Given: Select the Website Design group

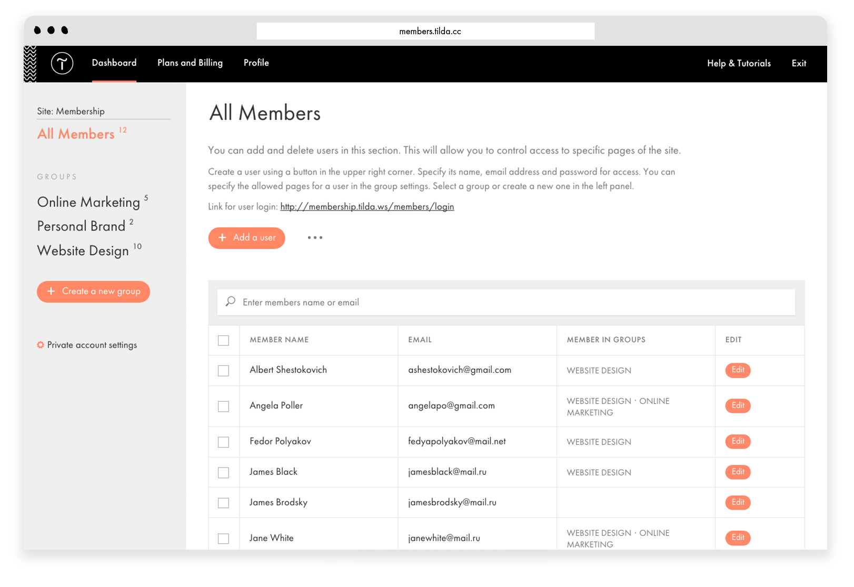Looking at the screenshot, I should tap(82, 251).
